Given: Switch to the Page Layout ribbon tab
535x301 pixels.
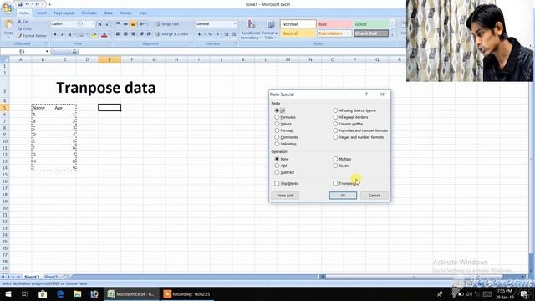Looking at the screenshot, I should coord(64,13).
